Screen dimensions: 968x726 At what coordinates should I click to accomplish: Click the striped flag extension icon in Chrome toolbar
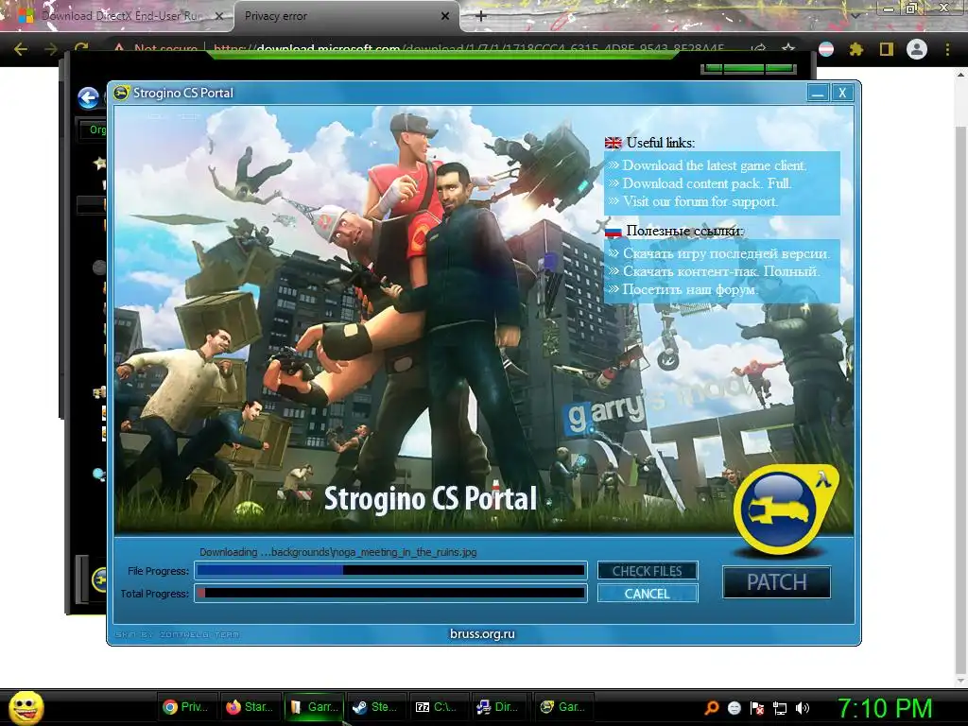pyautogui.click(x=826, y=49)
